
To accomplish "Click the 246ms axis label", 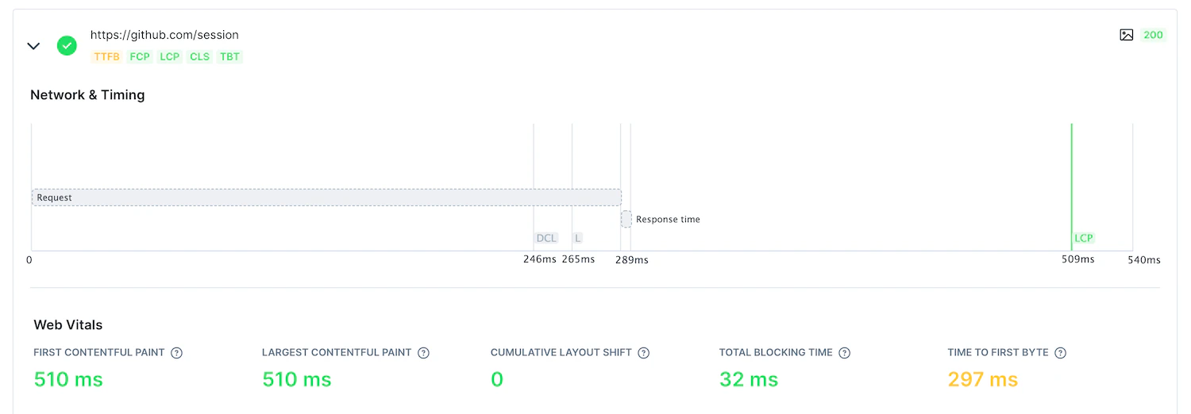I will (540, 259).
